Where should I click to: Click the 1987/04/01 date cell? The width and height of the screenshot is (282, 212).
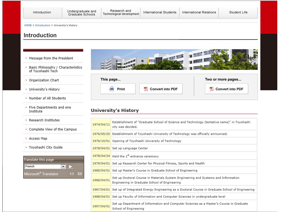point(101,190)
